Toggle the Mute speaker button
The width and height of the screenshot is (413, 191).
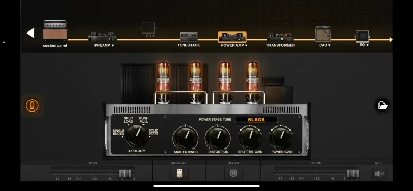pos(379,173)
